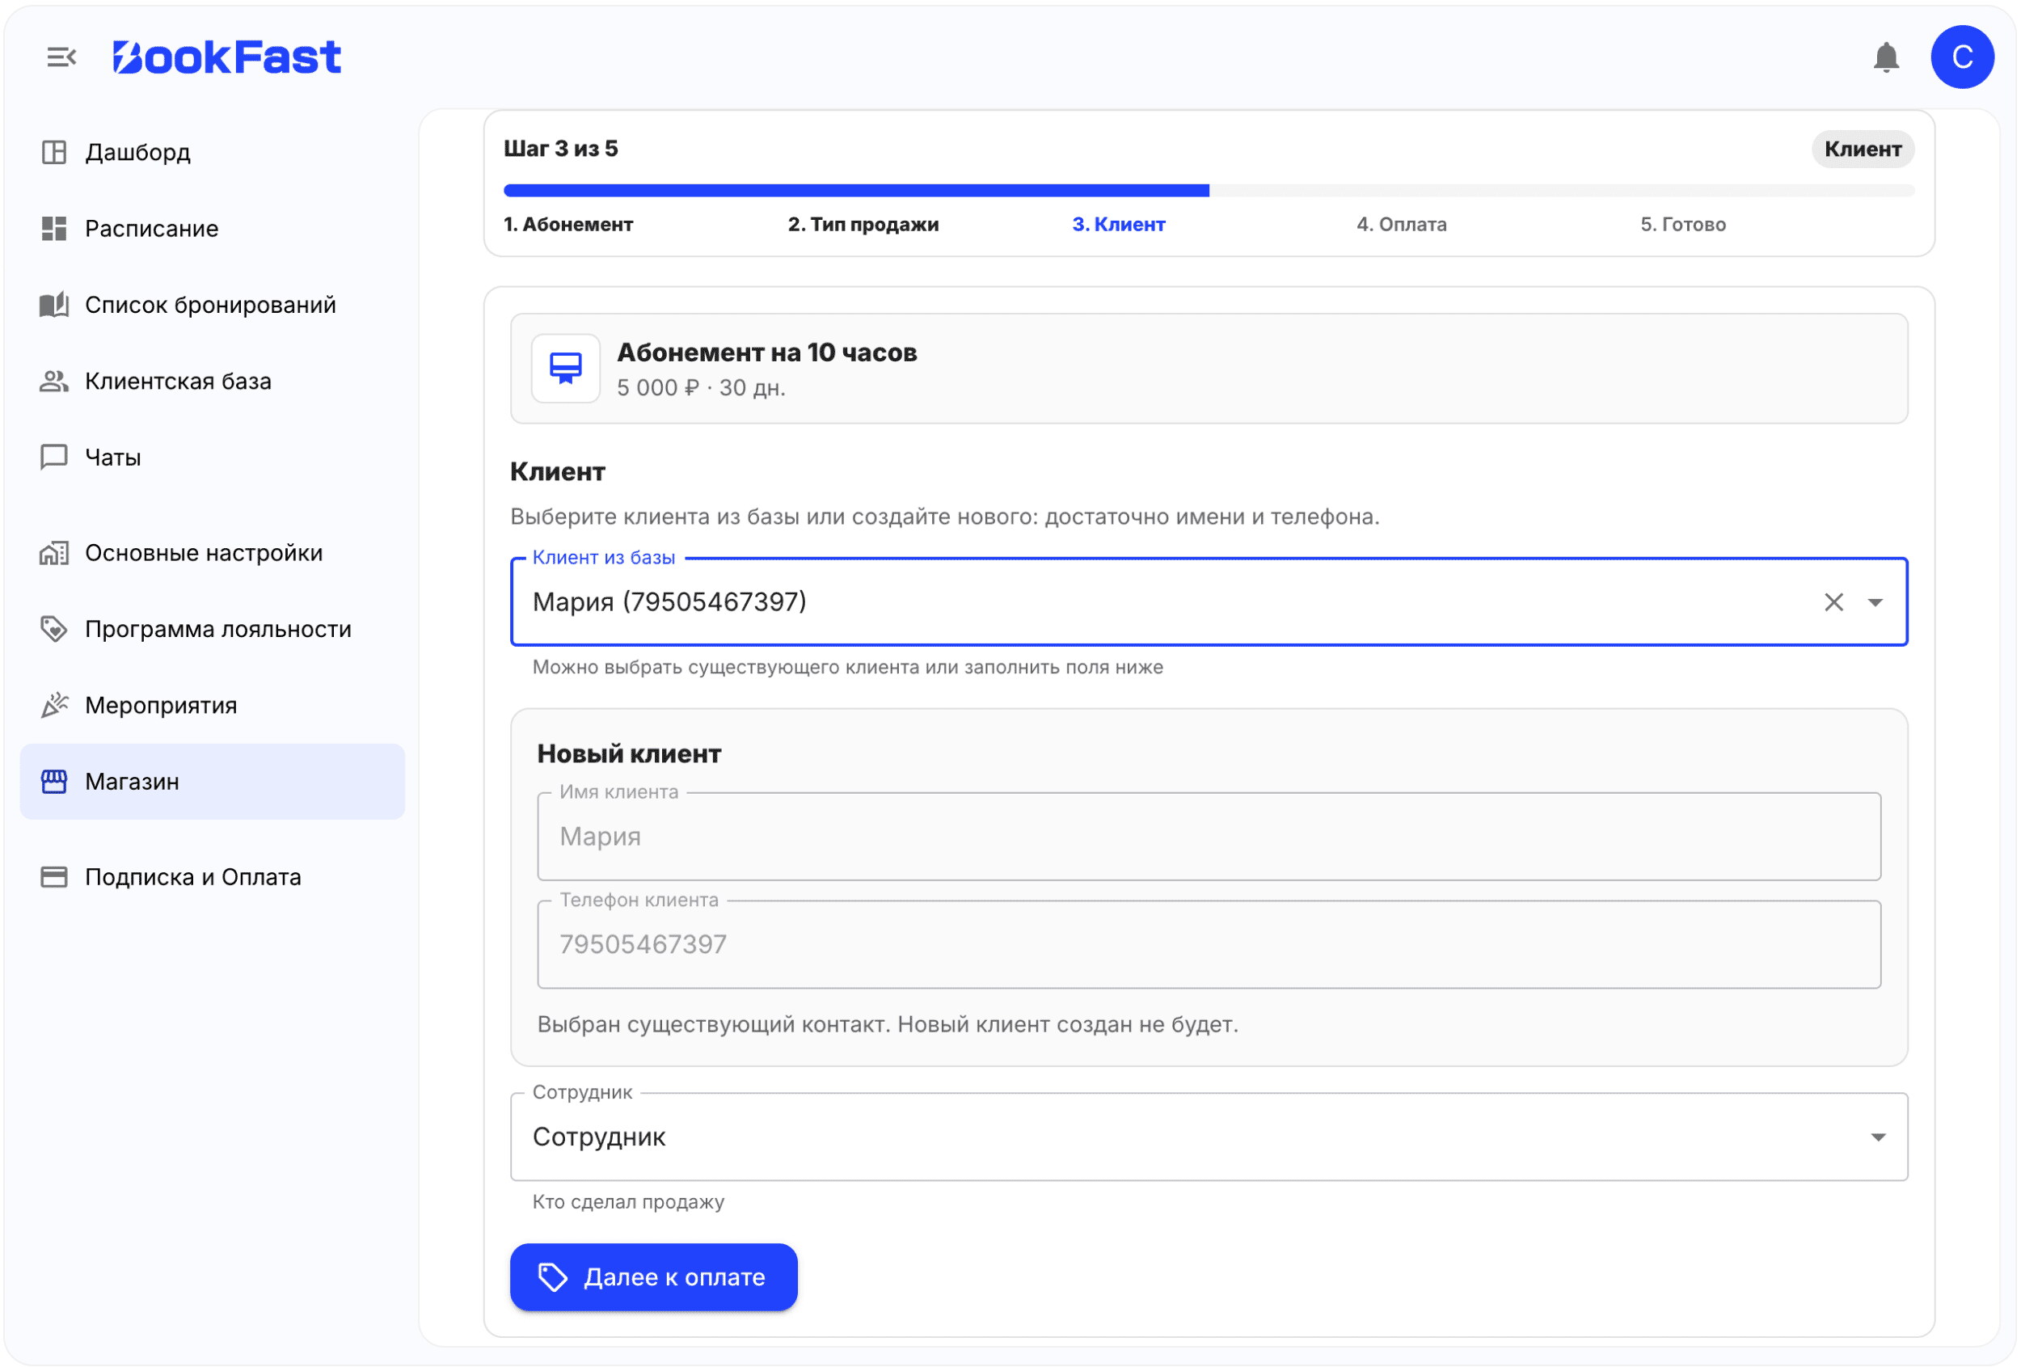Click the Шаг 3 из 5 label

coord(560,149)
